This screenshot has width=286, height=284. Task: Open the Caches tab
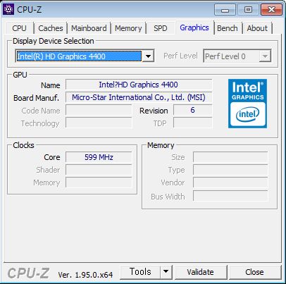pos(51,28)
